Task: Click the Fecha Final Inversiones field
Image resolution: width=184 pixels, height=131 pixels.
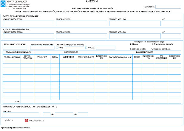Action: (x=42, y=48)
